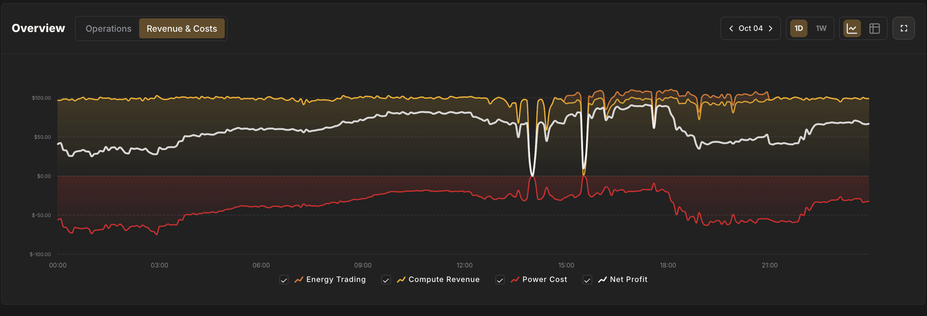Go to next day with right chevron
Viewport: 927px width, 316px height.
click(771, 29)
